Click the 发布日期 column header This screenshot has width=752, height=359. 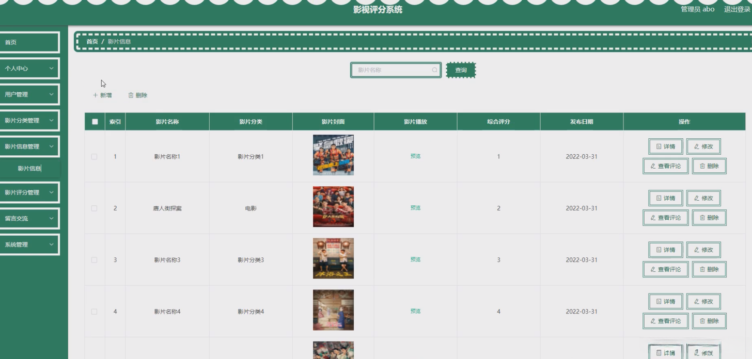click(582, 122)
